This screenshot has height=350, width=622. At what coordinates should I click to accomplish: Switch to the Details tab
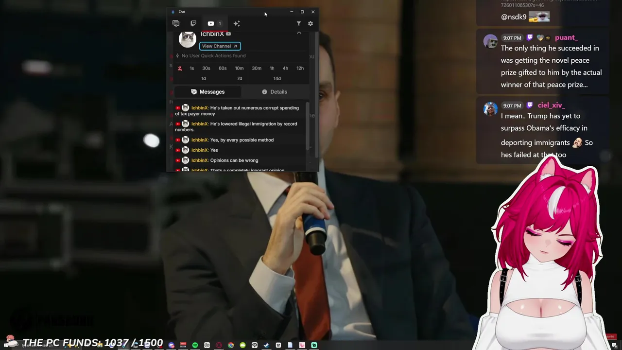click(275, 92)
